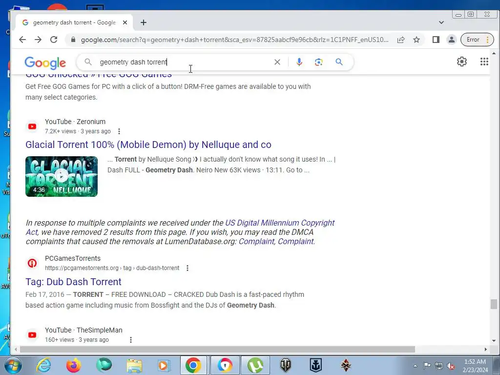Open Windows Explorer folder in taskbar

(x=134, y=365)
